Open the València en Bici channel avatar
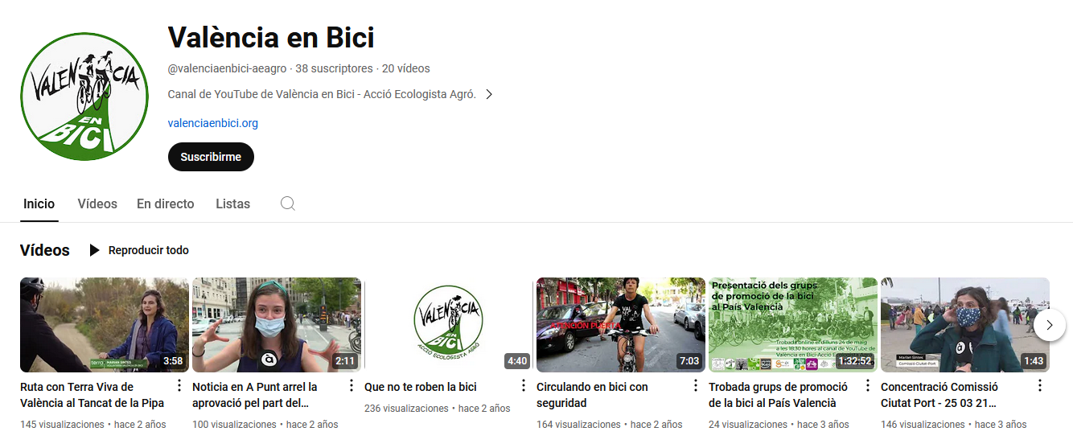 point(84,97)
